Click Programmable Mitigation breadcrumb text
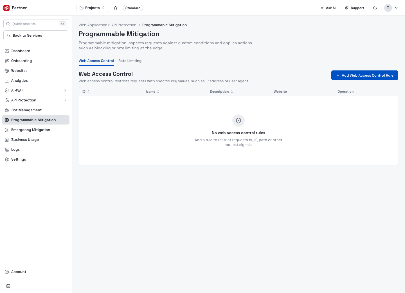This screenshot has width=405, height=293. point(165,25)
